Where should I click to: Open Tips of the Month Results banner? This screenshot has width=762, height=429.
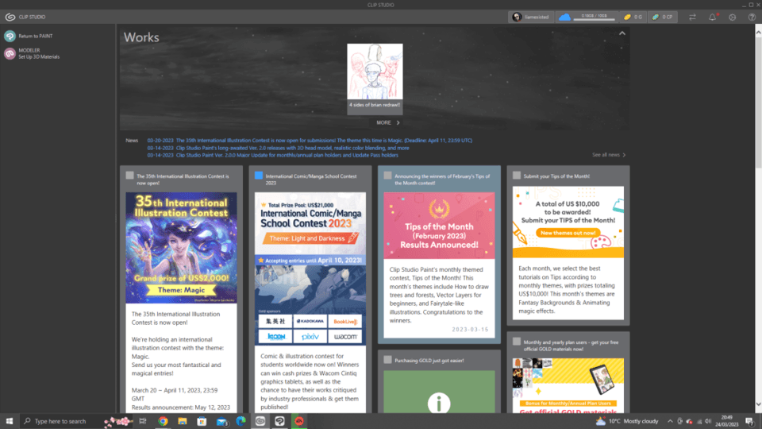(x=439, y=225)
